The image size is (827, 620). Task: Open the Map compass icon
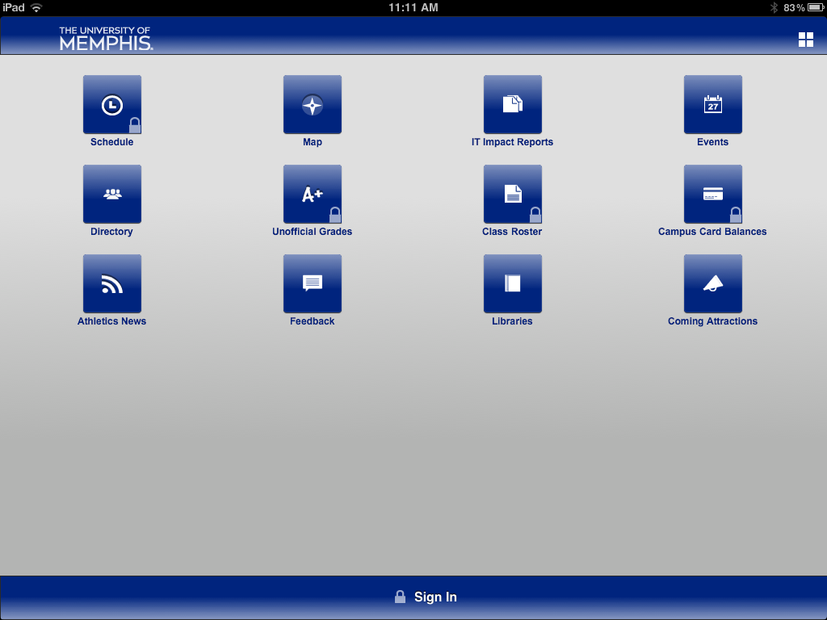point(313,105)
